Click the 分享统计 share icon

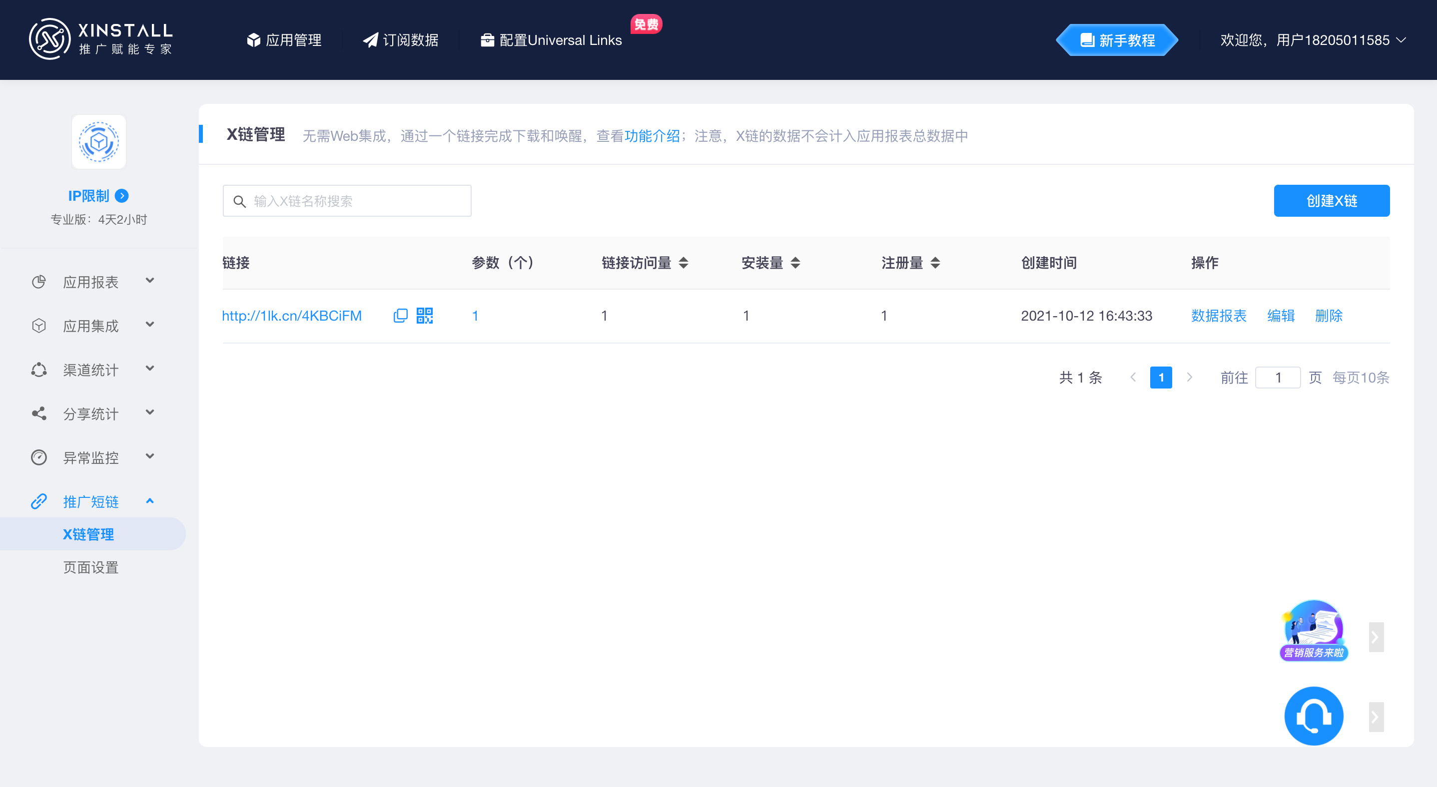pos(38,413)
